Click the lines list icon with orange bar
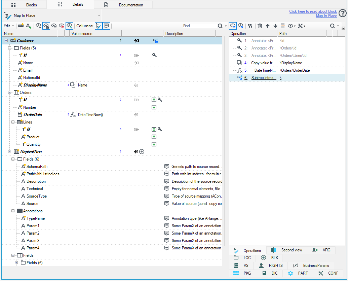The width and height of the screenshot is (348, 281). click(x=282, y=26)
